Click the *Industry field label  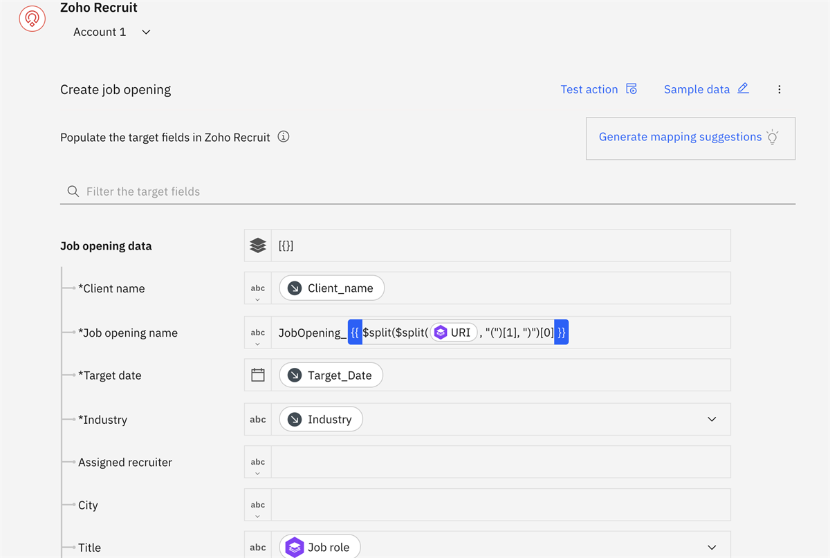pos(103,420)
